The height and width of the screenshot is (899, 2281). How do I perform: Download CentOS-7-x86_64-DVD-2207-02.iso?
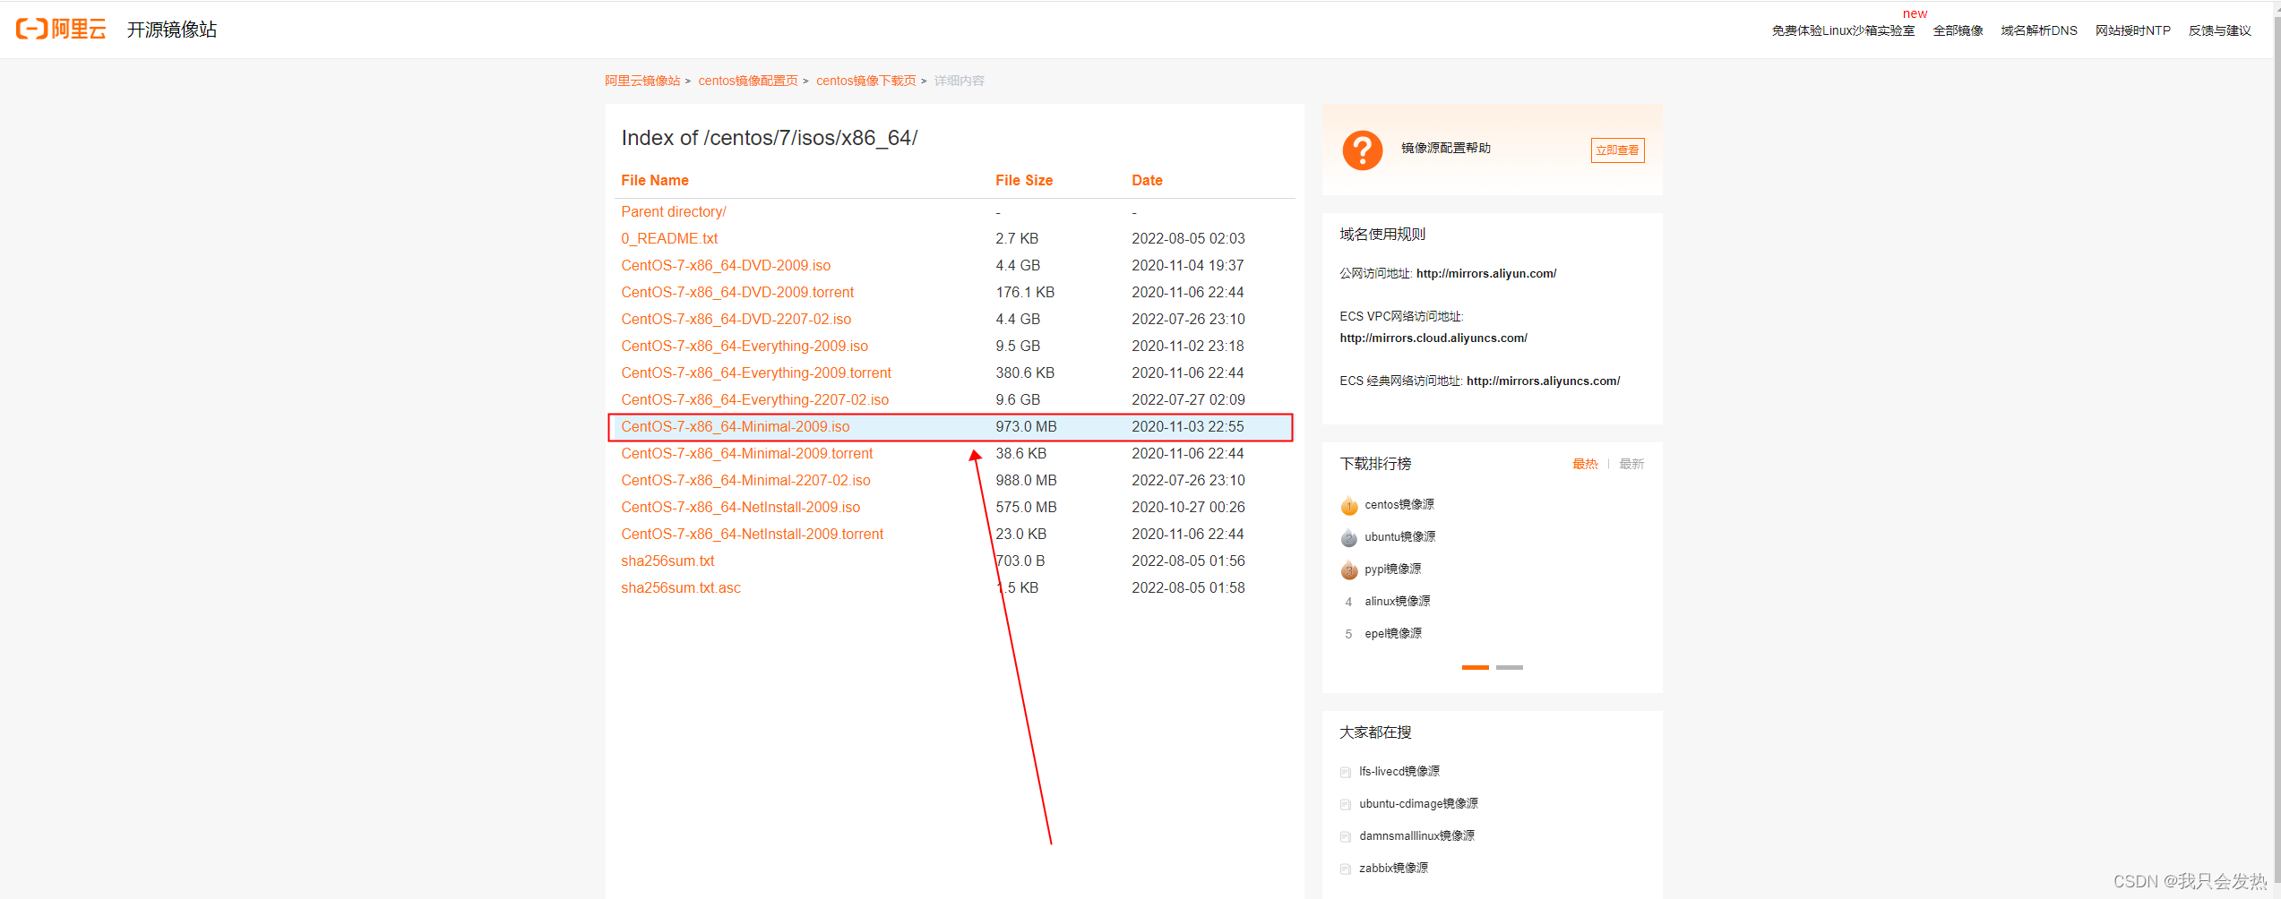pyautogui.click(x=736, y=319)
